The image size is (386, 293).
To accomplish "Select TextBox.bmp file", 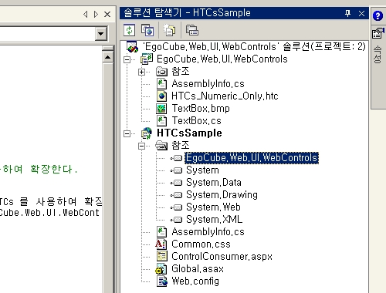I will pos(201,109).
